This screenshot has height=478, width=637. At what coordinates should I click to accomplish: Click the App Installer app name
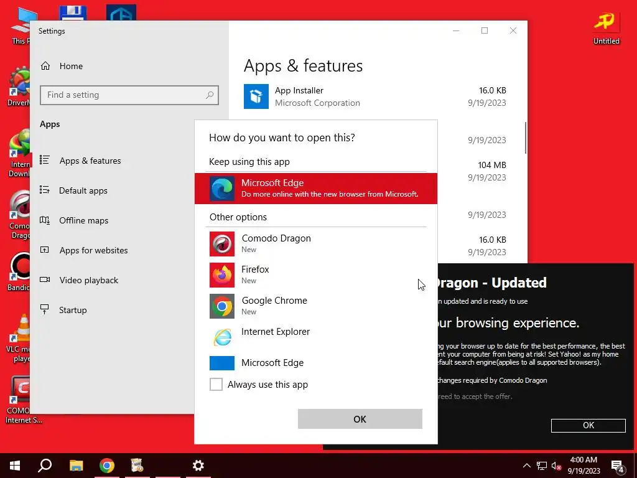click(299, 90)
